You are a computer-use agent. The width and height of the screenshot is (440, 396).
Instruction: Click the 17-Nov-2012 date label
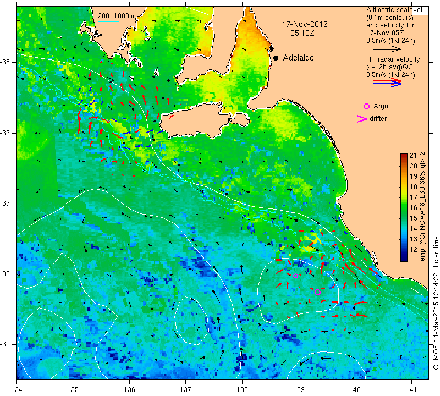click(305, 24)
